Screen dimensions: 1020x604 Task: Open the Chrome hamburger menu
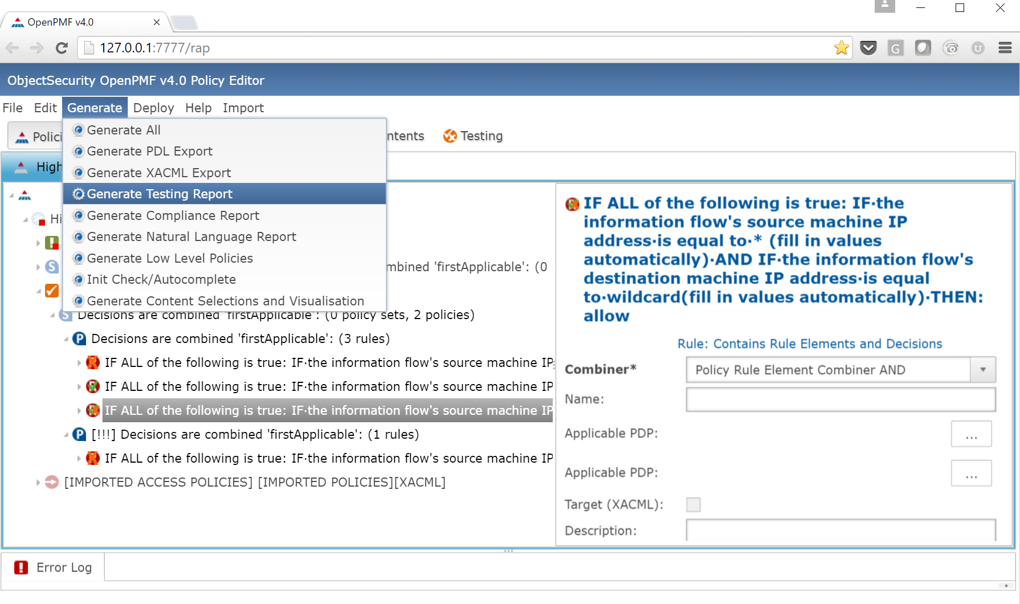(x=1005, y=48)
